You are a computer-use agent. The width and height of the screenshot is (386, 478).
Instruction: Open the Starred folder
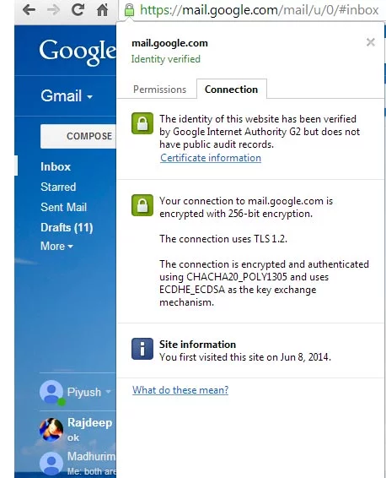click(x=58, y=187)
